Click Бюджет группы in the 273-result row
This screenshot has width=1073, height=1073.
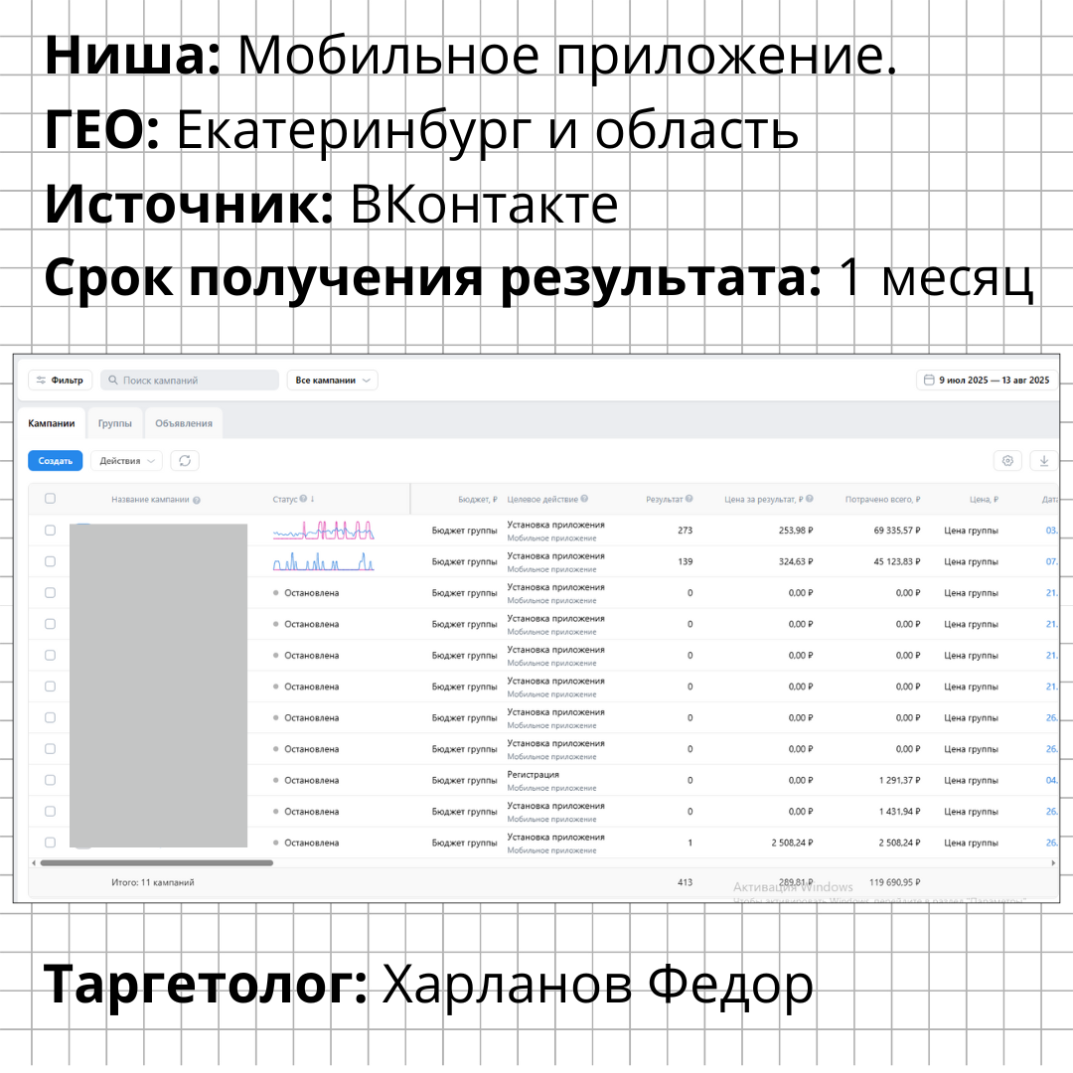pyautogui.click(x=464, y=531)
